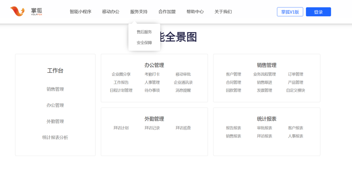Image resolution: width=352 pixels, height=175 pixels.
Task: Click the 销售管理 card heading
Action: pos(267,65)
